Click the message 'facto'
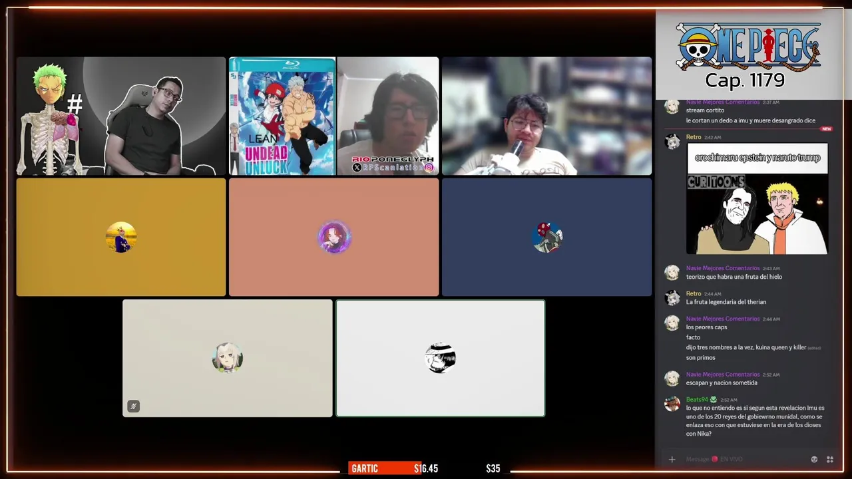This screenshot has height=479, width=852. click(x=693, y=337)
